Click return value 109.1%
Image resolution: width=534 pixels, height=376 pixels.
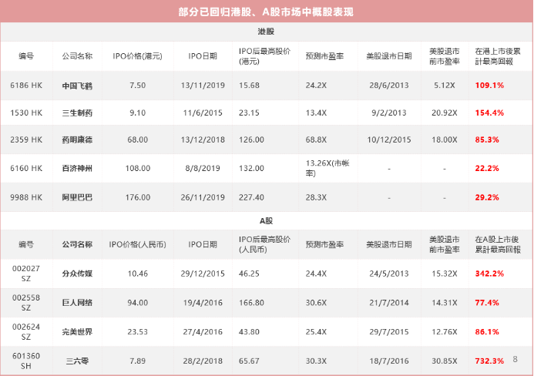click(489, 86)
